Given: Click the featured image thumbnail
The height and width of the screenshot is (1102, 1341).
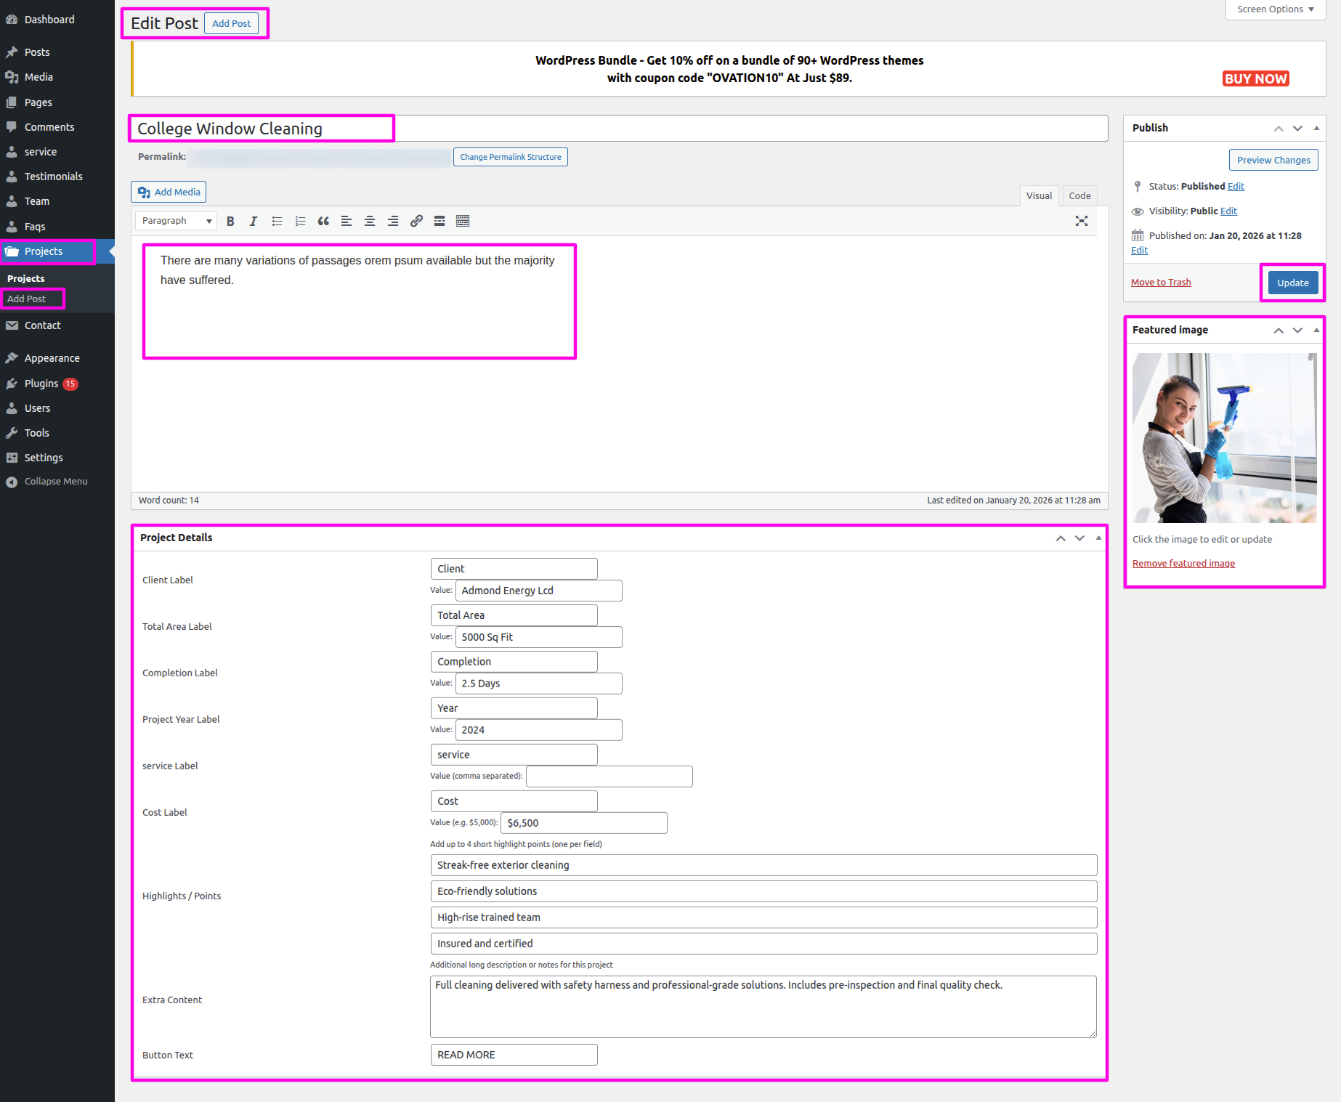Looking at the screenshot, I should [x=1223, y=438].
